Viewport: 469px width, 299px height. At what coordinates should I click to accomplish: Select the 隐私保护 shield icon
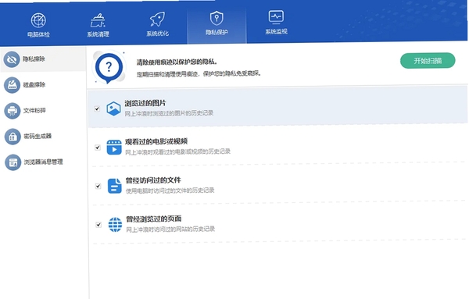[x=217, y=18]
